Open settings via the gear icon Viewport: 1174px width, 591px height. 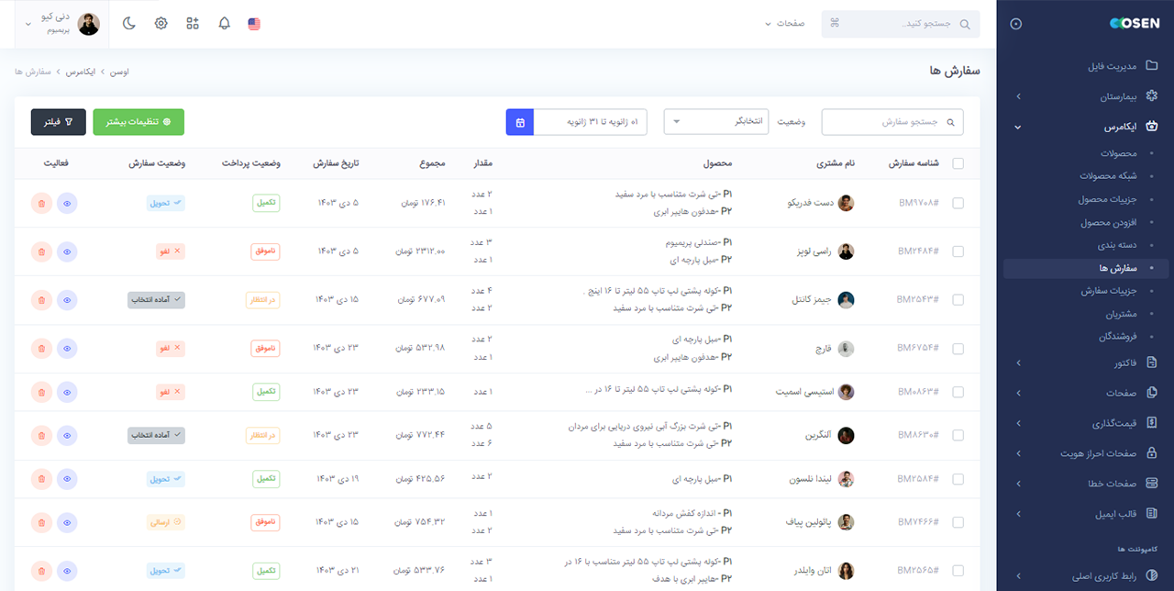pyautogui.click(x=161, y=23)
